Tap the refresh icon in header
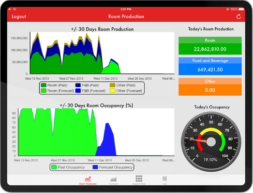 click(238, 16)
